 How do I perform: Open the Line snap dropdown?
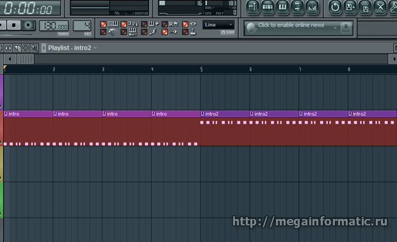[x=218, y=24]
